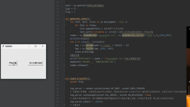The image size is (190, 107).
Task: Click the 开始拍摄 button in the Tk window
Action: (x=13, y=63)
